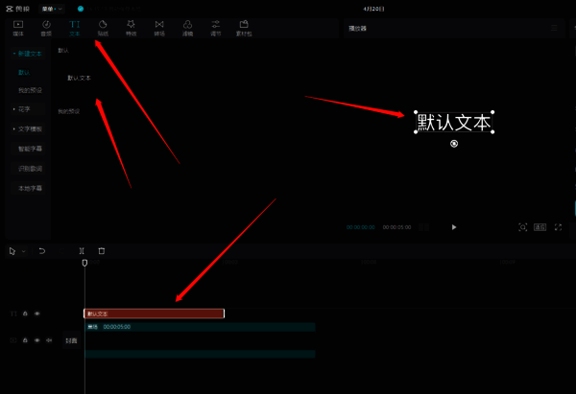This screenshot has height=394, width=576.
Task: Open the 贴纸 (Stickers) tab
Action: coord(103,28)
